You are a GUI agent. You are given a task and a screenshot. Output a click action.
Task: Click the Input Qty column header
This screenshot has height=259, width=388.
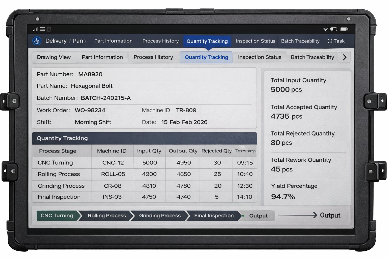click(x=149, y=151)
